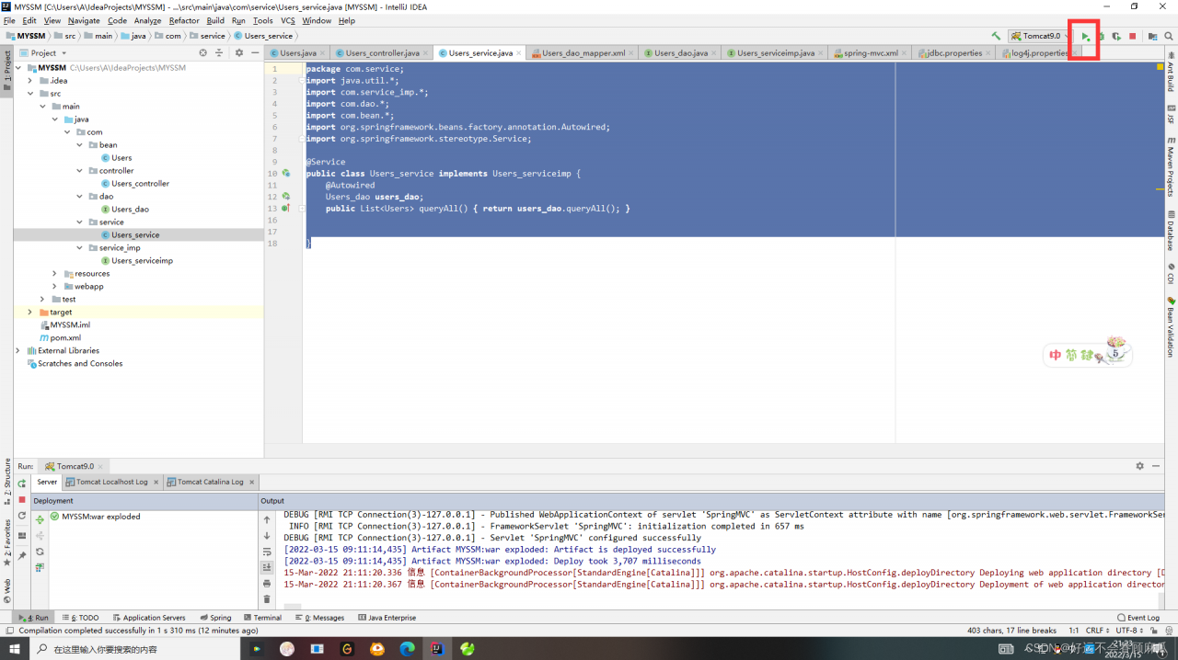Click the UTF-8 encoding status bar entry
The image size is (1178, 660).
tap(1129, 631)
